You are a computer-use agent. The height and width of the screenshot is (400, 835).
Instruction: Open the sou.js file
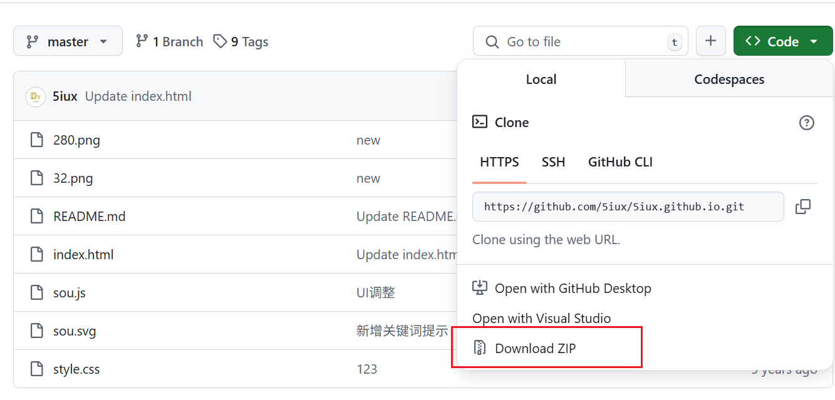[70, 293]
